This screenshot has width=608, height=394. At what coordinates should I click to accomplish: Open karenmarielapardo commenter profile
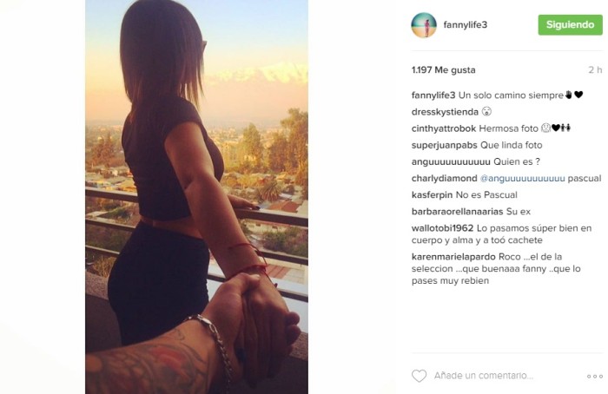pyautogui.click(x=453, y=257)
